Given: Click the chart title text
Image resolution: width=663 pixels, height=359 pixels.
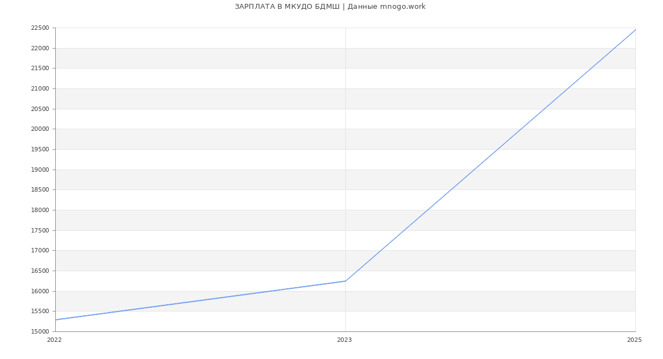Looking at the screenshot, I should point(330,7).
